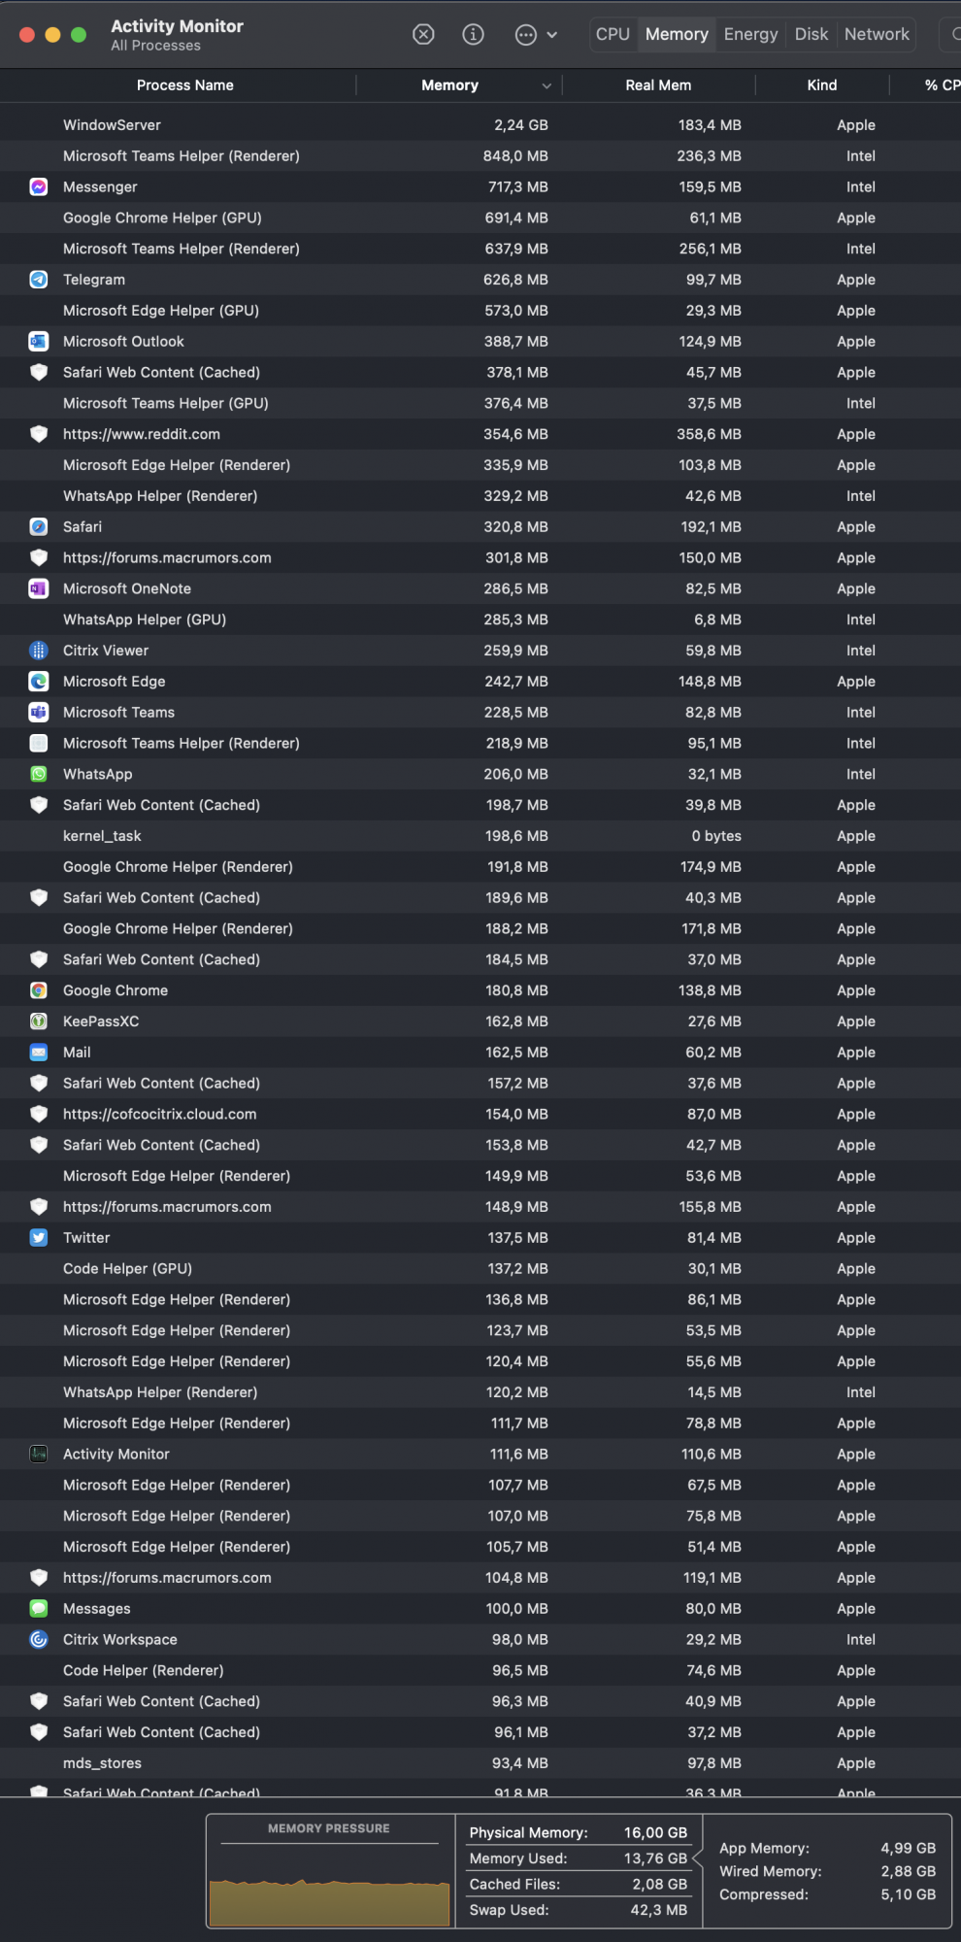Sort by the Kind column header
961x1942 pixels.
click(822, 85)
